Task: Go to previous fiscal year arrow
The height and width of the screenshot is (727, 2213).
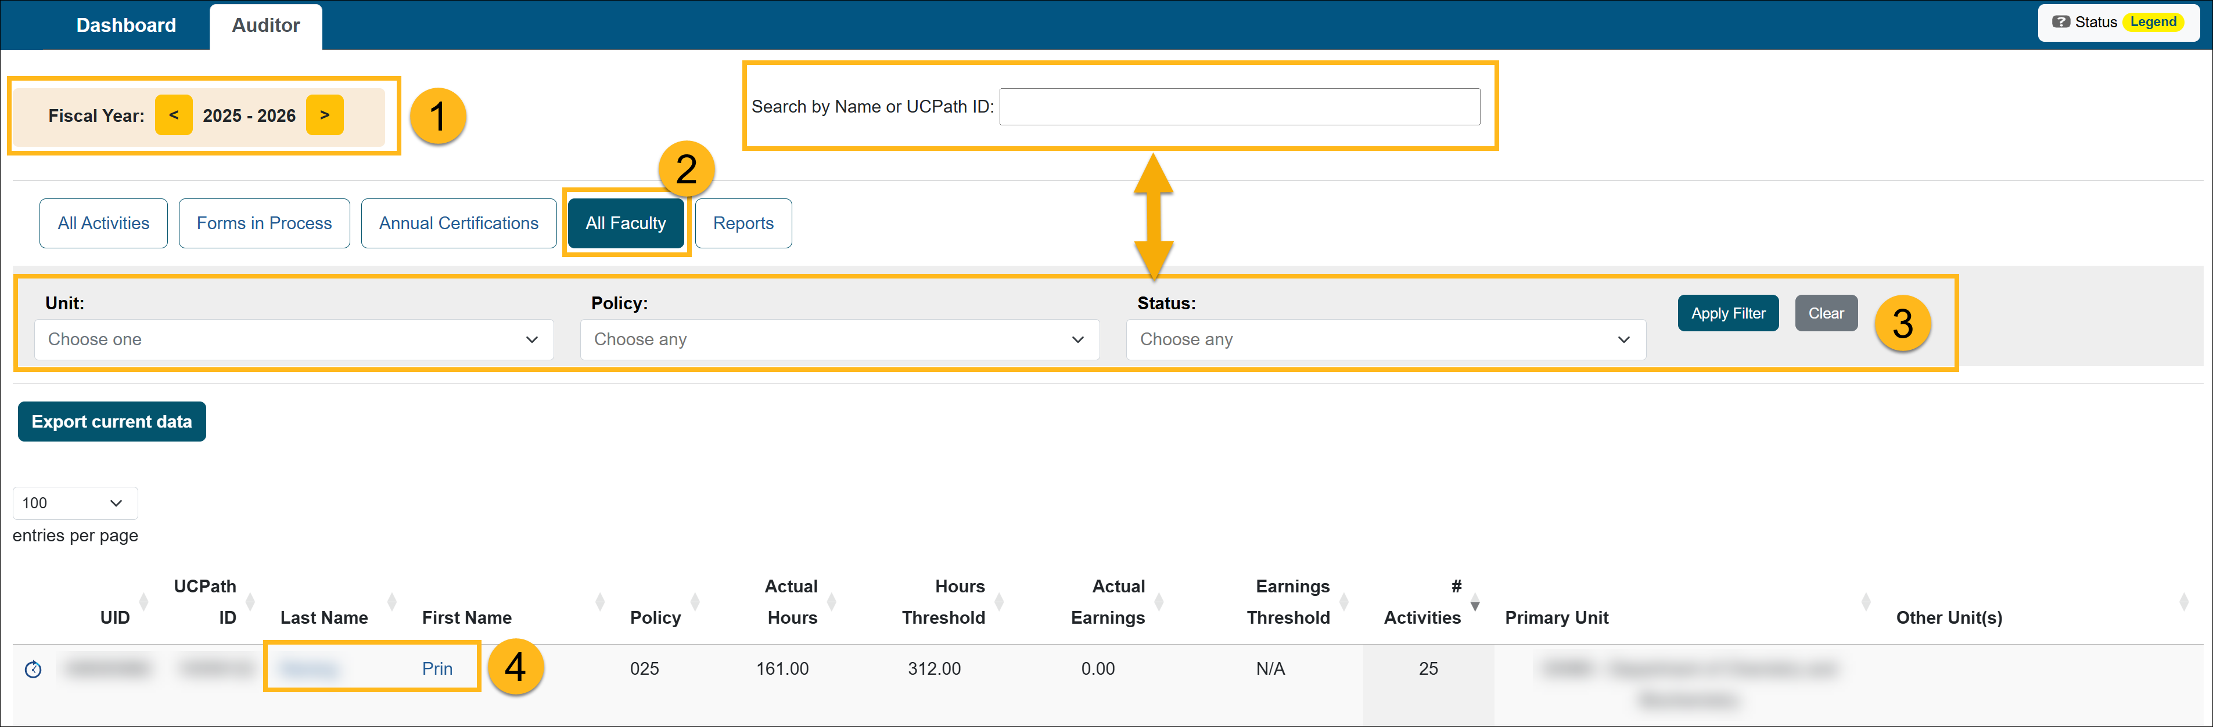Action: 174,115
